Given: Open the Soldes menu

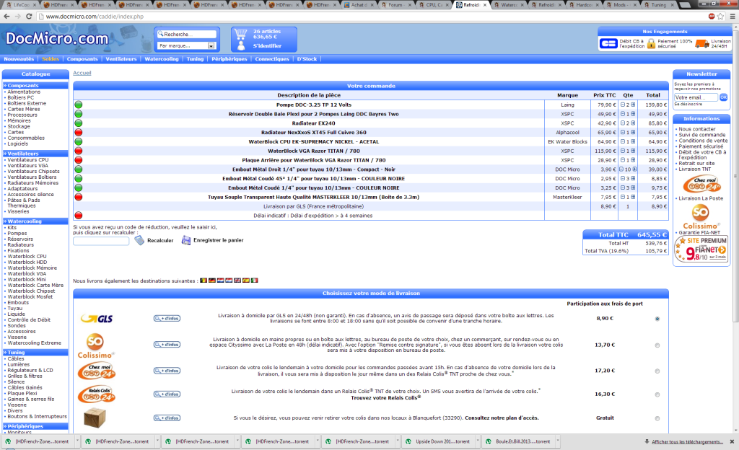Looking at the screenshot, I should pos(51,59).
